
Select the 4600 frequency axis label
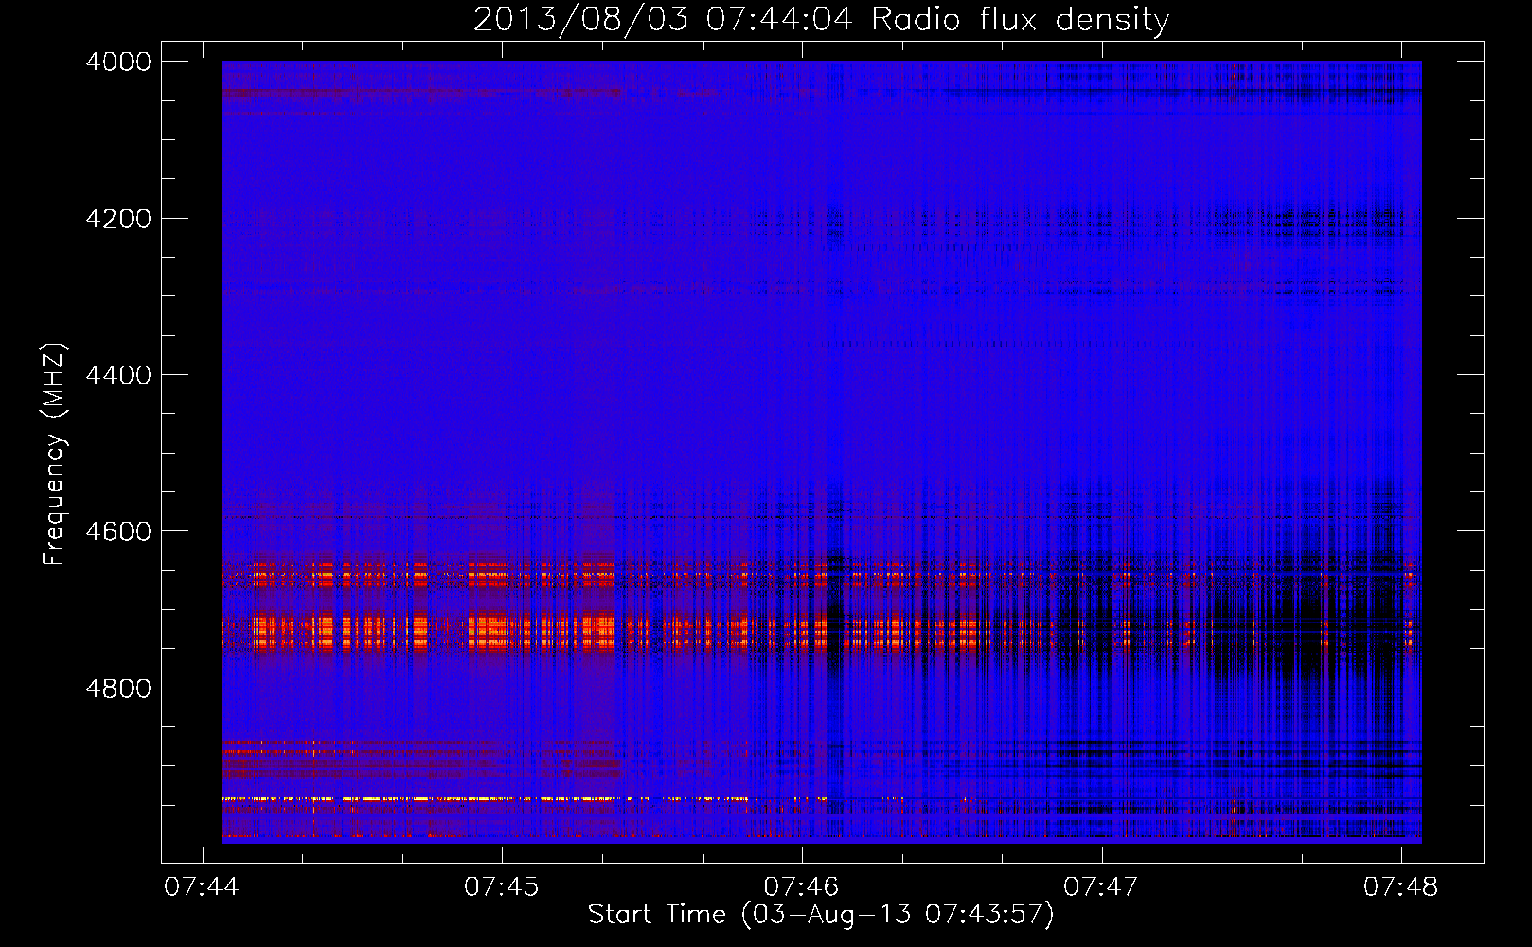(118, 531)
